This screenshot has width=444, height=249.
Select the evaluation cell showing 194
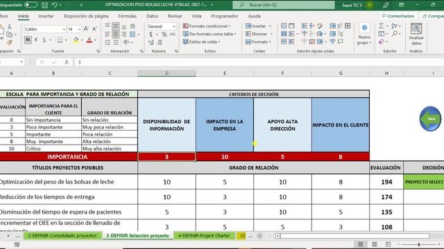click(386, 182)
